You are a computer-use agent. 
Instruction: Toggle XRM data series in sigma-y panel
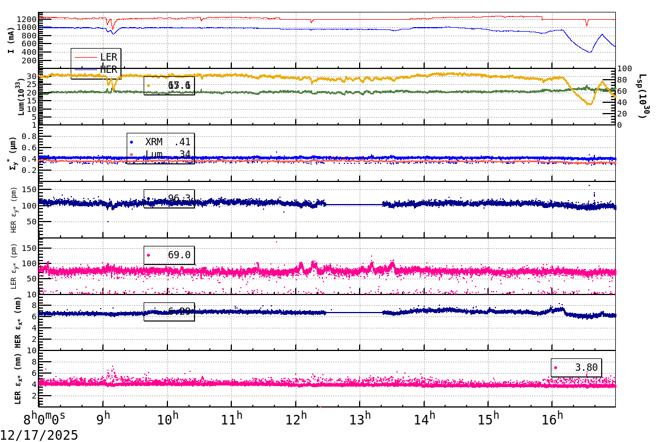(156, 142)
